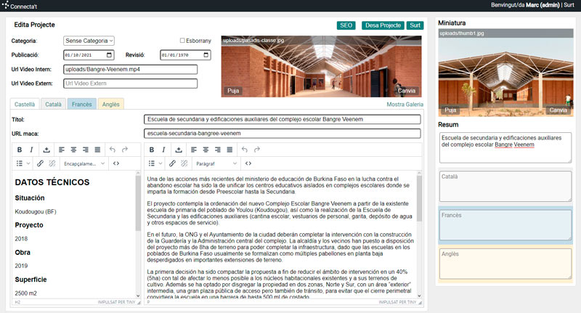Viewport: 581px width, 313px height.
Task: Click the green Surt button
Action: (415, 25)
